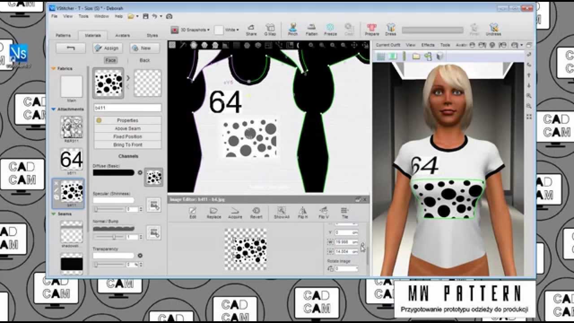
Task: Click the Normal/Bump slider
Action: coord(109,237)
